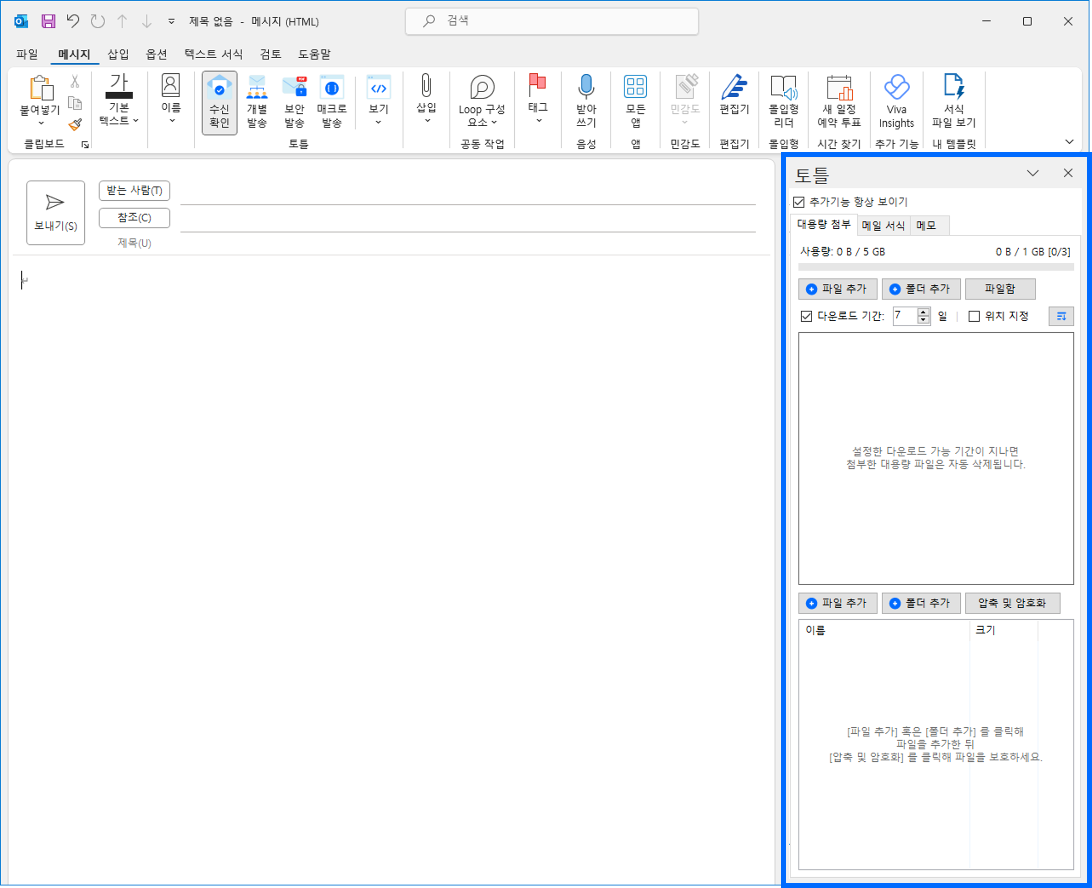Expand the 토틀 pane options chevron
This screenshot has width=1092, height=888.
point(1033,173)
